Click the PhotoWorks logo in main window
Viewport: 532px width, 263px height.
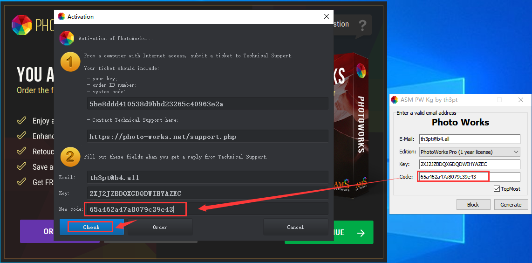tap(22, 25)
